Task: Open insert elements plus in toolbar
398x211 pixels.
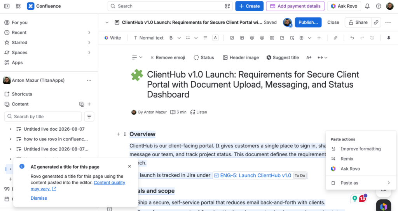Action: coord(319,38)
